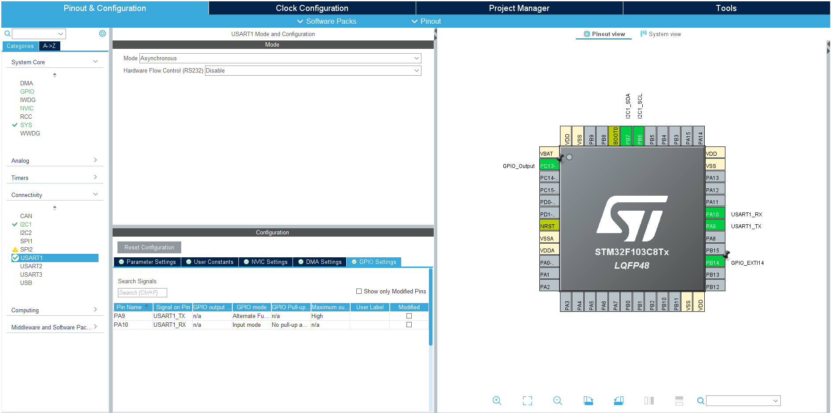This screenshot has height=413, width=831.
Task: Open Hardware Flow Control dropdown
Action: (313, 70)
